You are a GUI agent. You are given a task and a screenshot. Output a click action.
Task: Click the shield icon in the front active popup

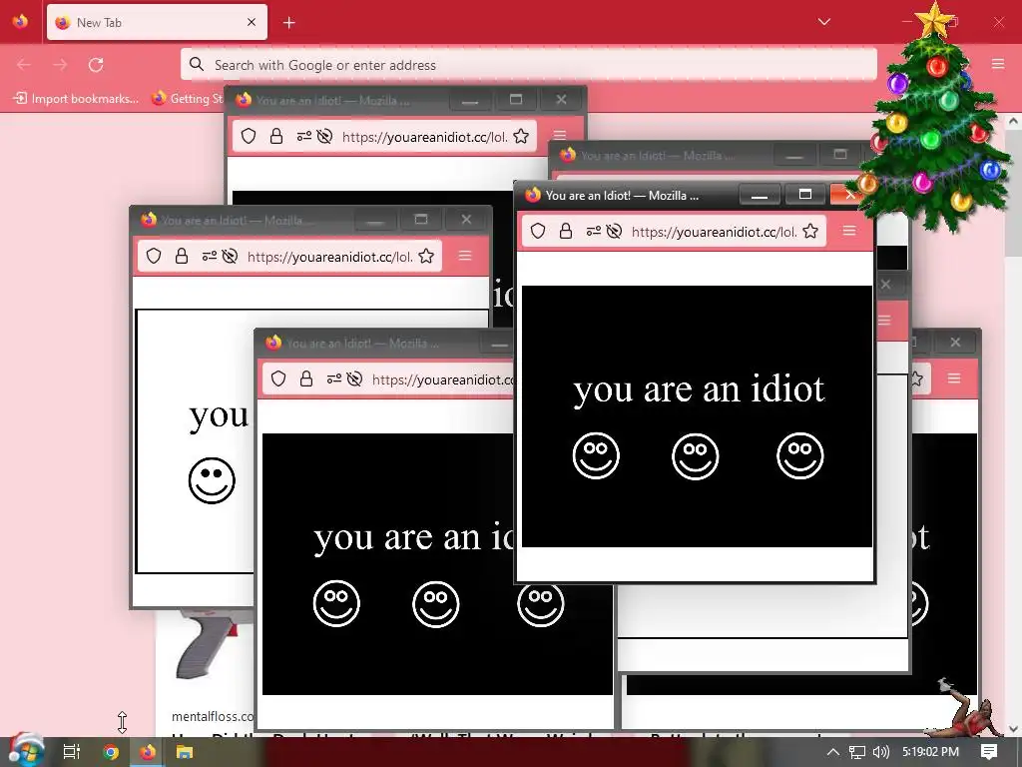(x=538, y=231)
